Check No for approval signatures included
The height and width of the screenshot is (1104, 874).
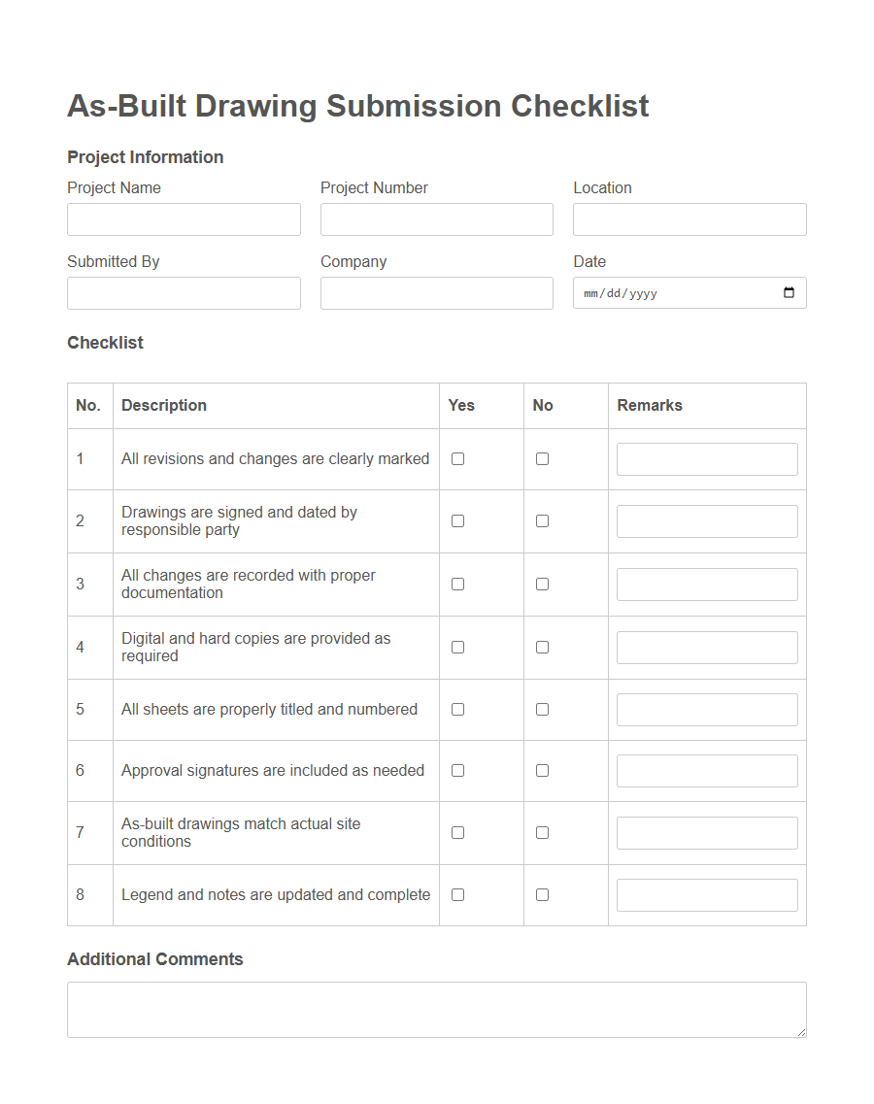(x=542, y=770)
